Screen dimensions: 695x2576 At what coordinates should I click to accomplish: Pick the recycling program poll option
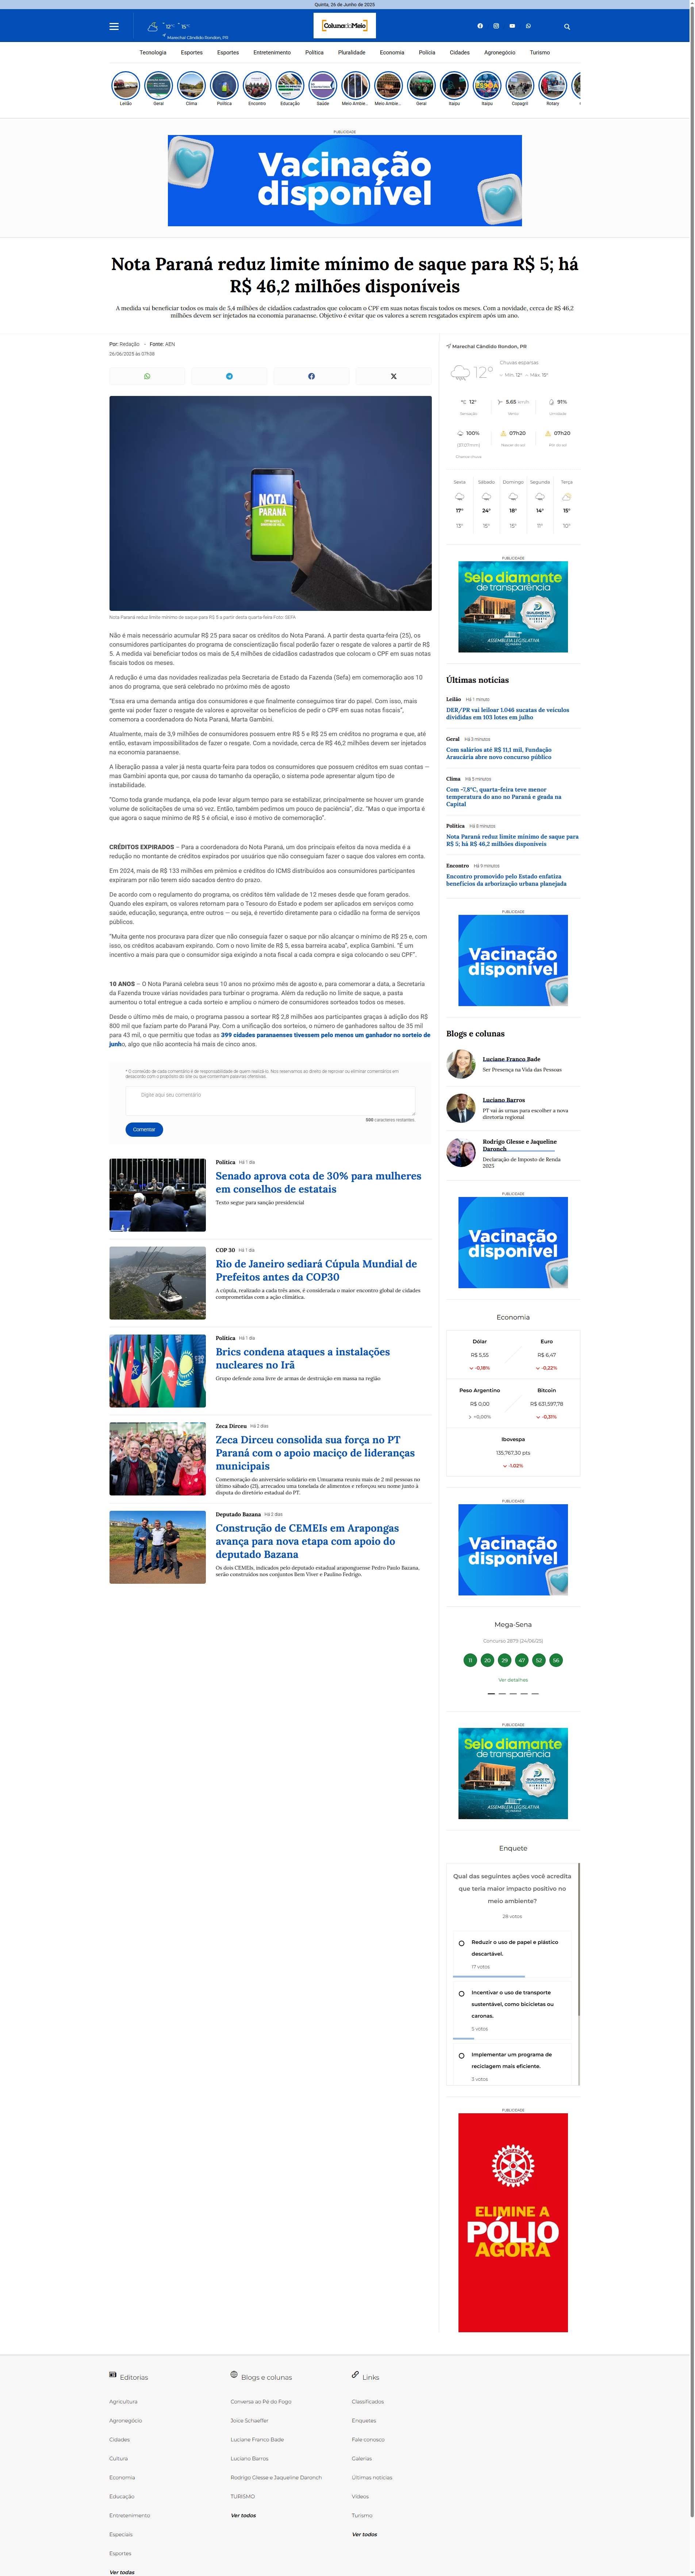[461, 2056]
